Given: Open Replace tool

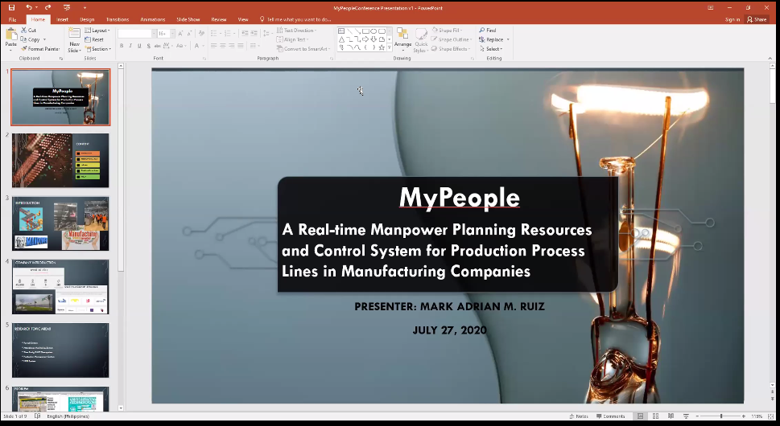Looking at the screenshot, I should pos(492,39).
